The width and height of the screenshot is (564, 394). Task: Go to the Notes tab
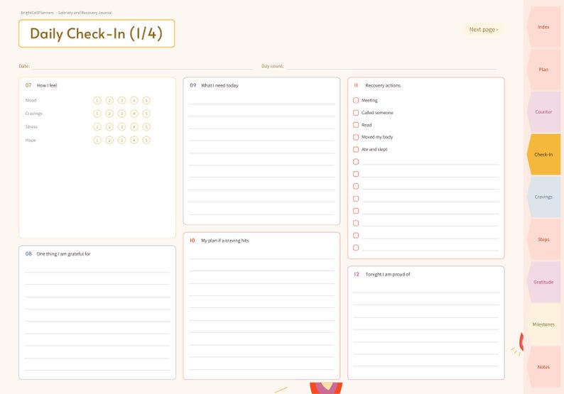click(543, 367)
